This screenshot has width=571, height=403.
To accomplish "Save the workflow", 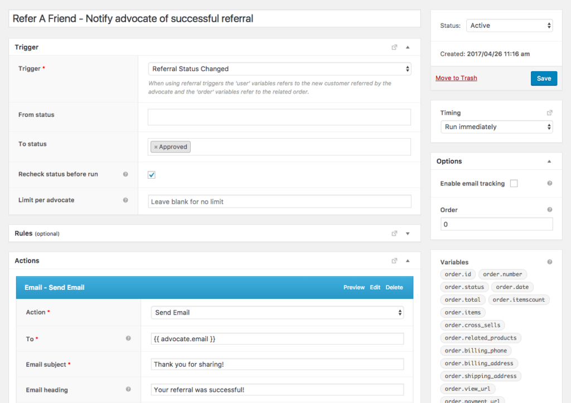I will pos(544,78).
